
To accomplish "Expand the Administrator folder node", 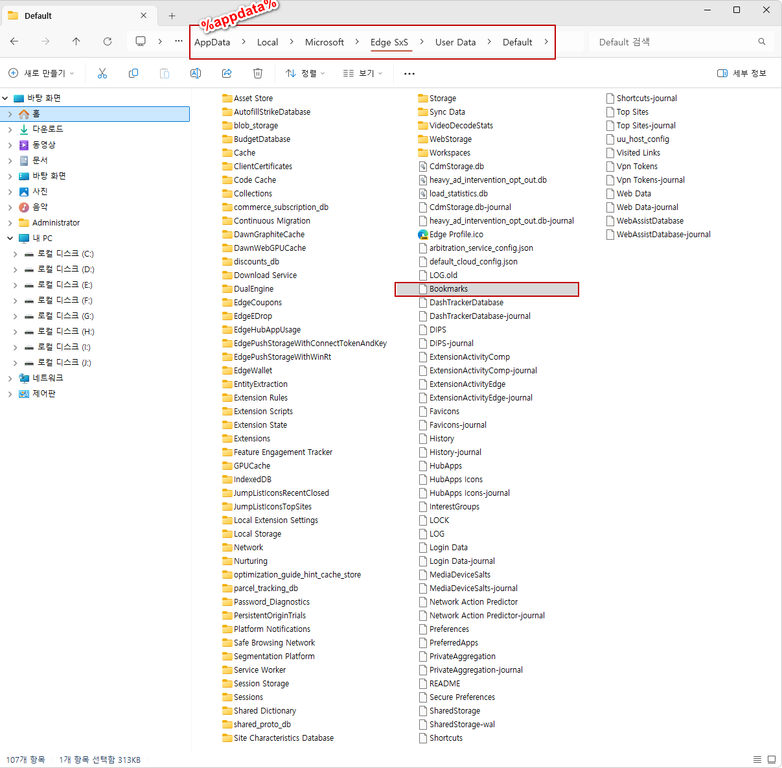I will pos(10,223).
